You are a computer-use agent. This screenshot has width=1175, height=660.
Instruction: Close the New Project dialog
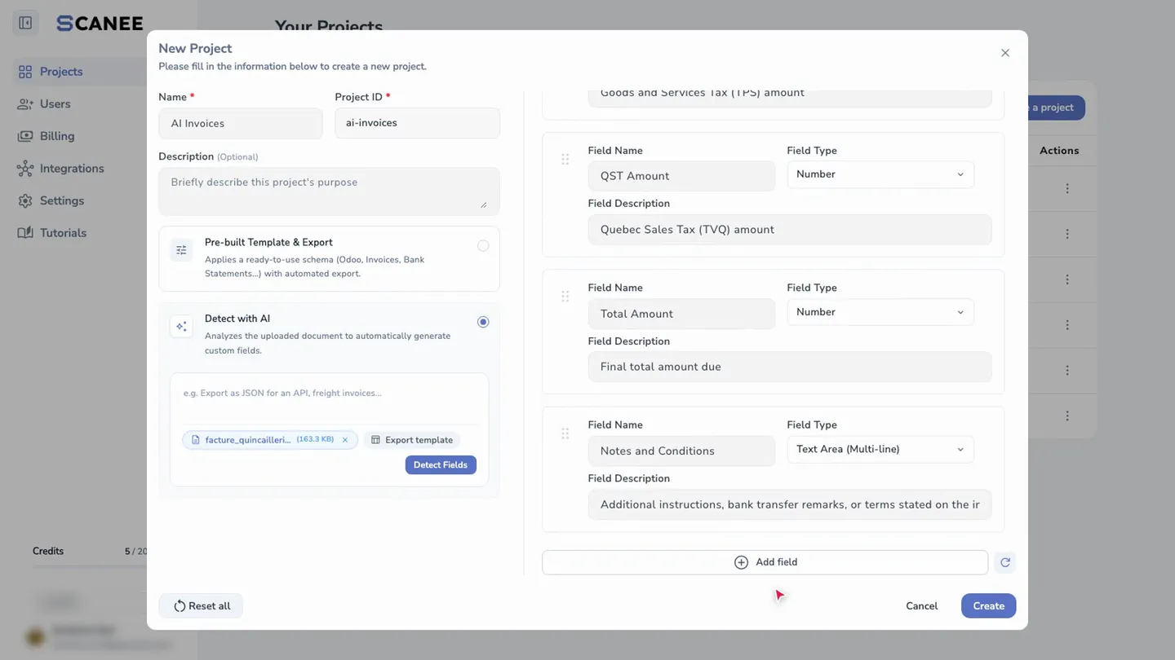1005,53
